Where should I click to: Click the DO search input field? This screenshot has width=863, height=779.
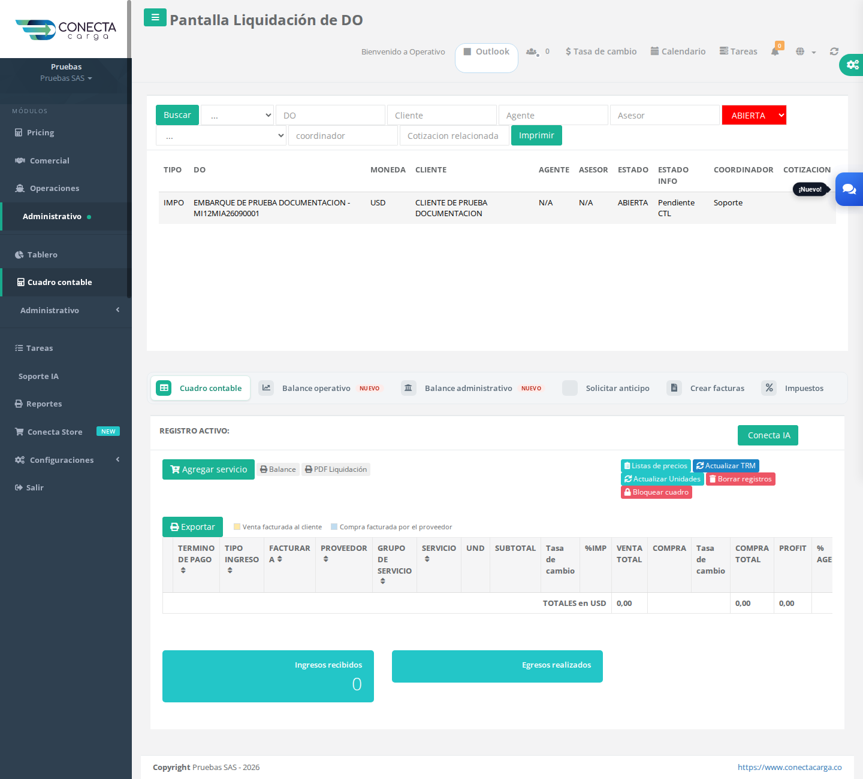pos(330,115)
